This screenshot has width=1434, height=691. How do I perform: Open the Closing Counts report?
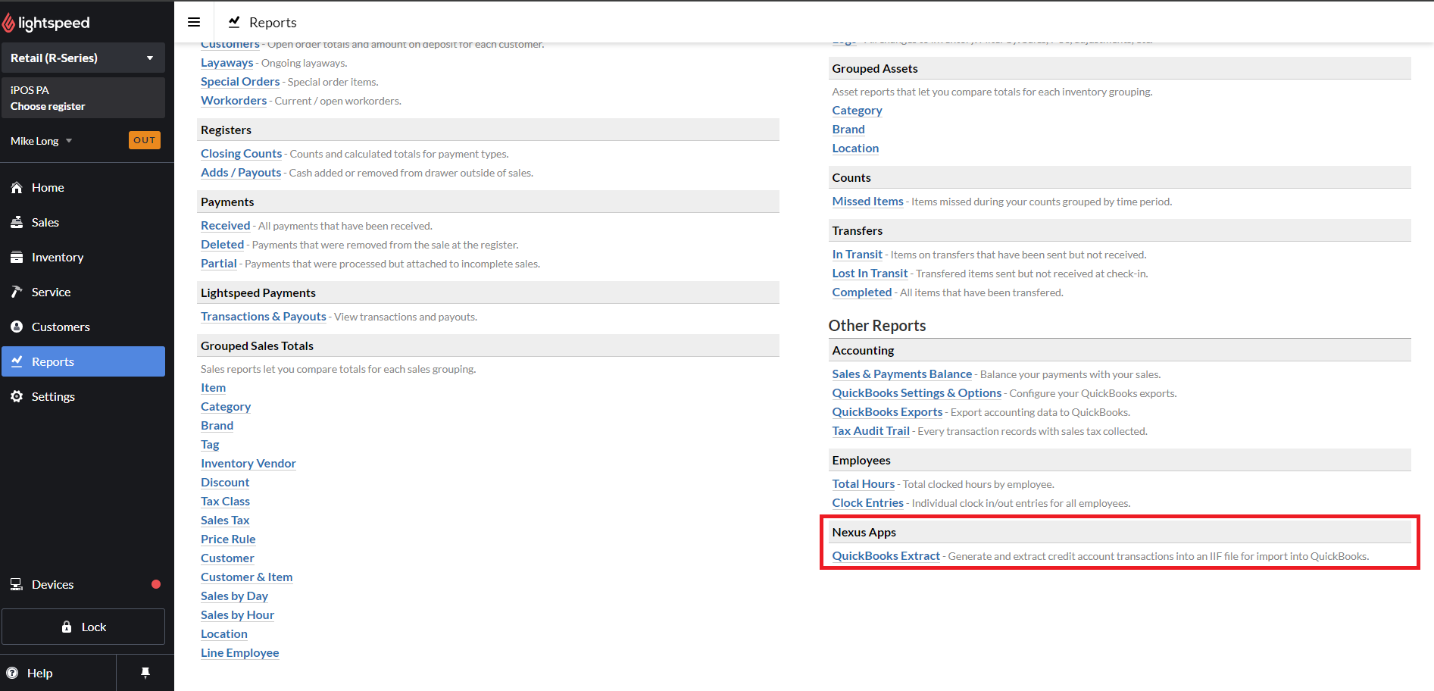[x=242, y=154]
